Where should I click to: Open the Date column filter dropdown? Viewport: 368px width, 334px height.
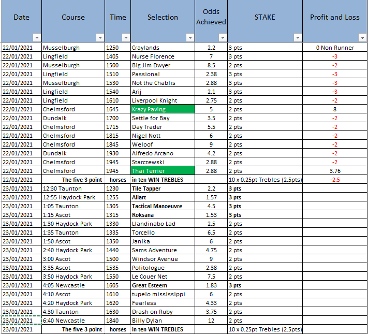[x=37, y=38]
